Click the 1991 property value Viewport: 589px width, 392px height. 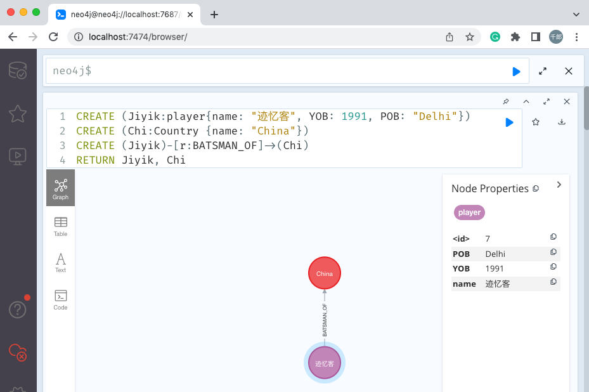coord(495,269)
